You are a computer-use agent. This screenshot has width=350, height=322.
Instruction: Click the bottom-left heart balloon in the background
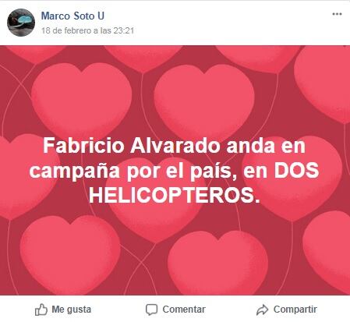(70, 253)
